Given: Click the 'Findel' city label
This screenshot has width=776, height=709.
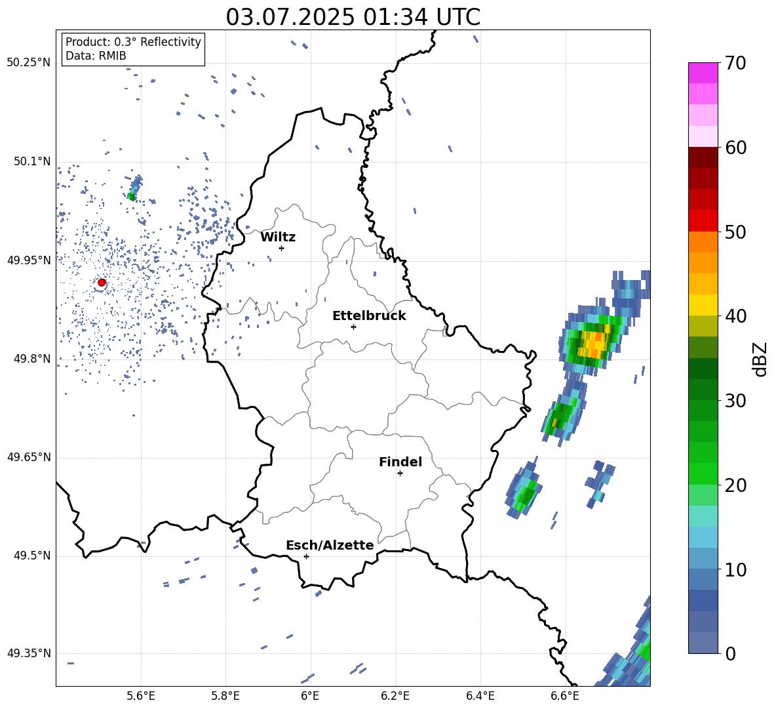Looking at the screenshot, I should tap(400, 462).
